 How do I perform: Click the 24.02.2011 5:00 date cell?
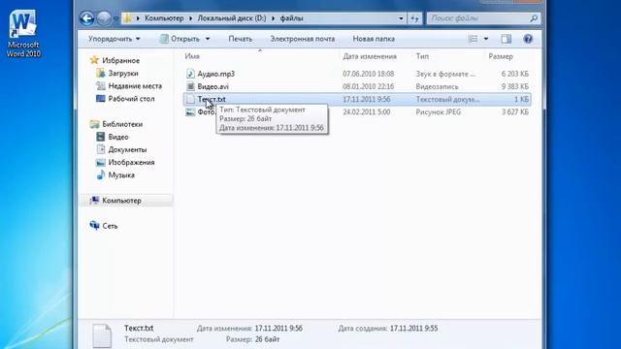tap(367, 112)
